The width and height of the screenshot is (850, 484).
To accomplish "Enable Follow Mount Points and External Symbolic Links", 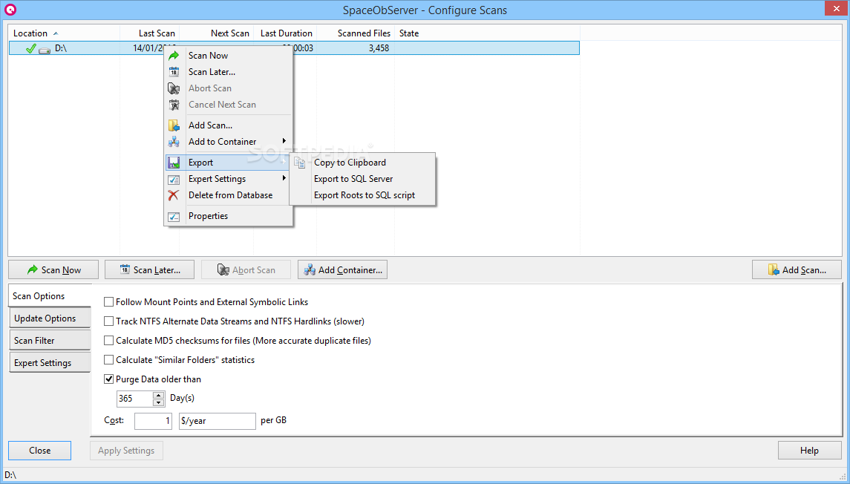I will [x=109, y=302].
